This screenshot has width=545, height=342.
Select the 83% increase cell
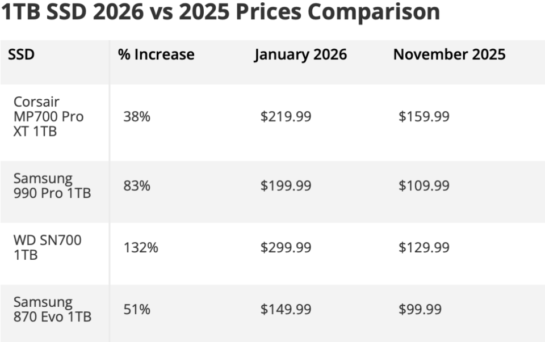[x=137, y=185]
